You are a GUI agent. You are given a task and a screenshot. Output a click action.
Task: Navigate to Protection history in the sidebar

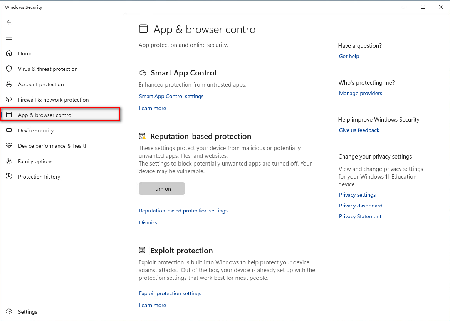tap(39, 177)
